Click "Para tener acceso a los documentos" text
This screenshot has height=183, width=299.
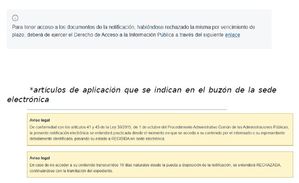point(53,27)
